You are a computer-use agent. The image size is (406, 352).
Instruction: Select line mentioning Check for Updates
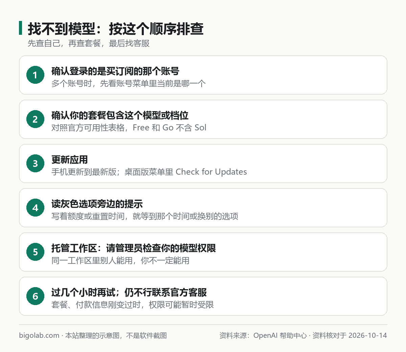point(149,172)
